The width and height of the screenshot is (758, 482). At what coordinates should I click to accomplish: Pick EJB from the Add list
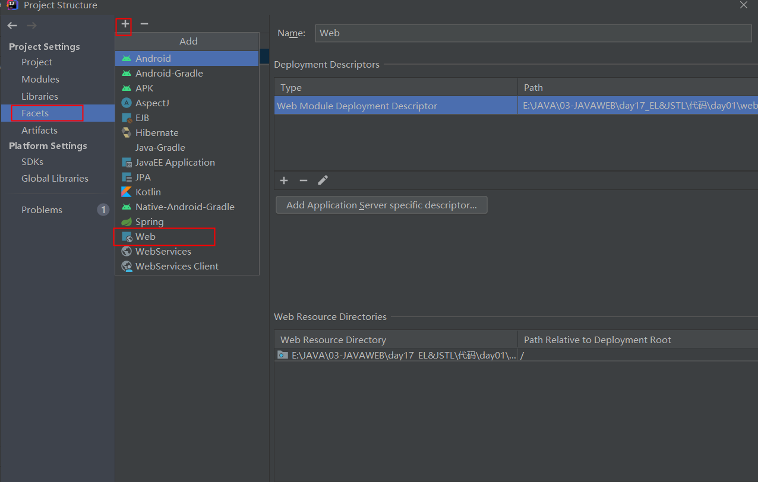click(187, 118)
